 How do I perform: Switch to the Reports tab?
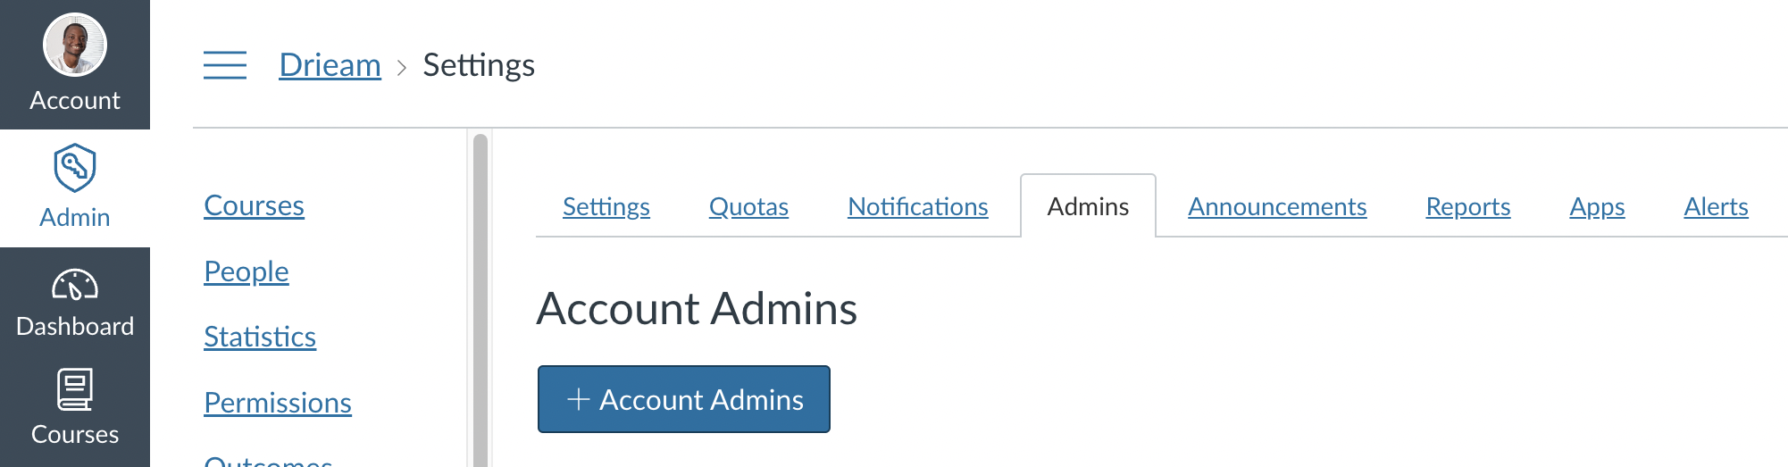pos(1468,206)
